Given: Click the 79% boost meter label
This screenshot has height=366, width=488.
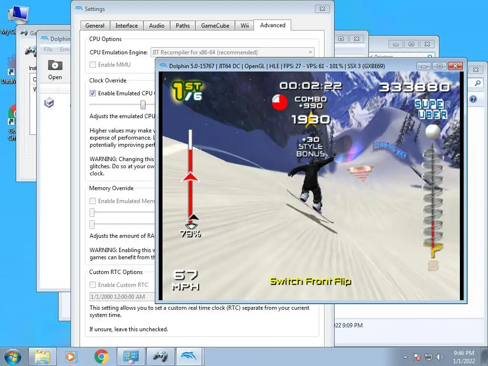Looking at the screenshot, I should (x=191, y=234).
